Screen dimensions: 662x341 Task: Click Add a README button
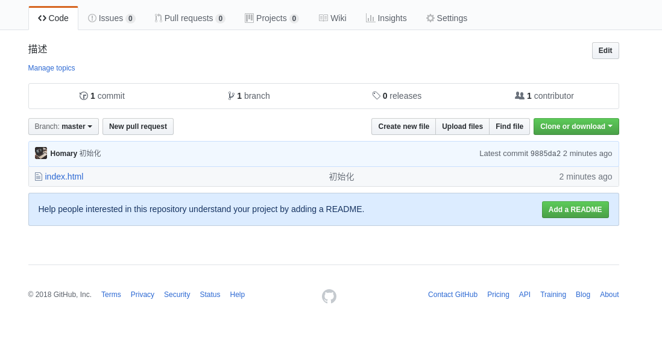[x=575, y=210]
